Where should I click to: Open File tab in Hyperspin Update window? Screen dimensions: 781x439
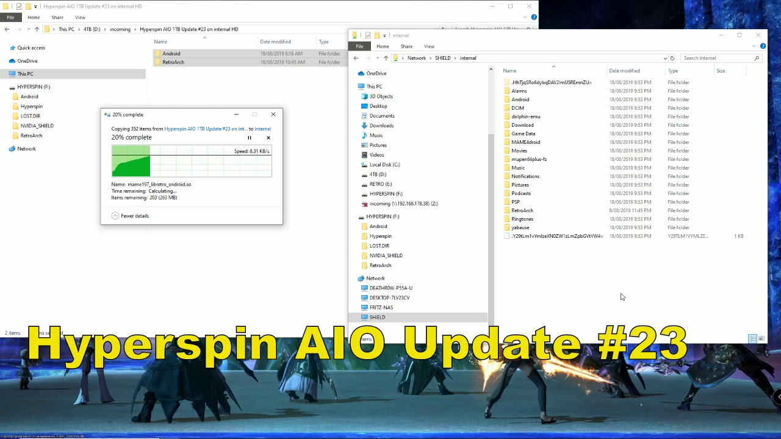[10, 18]
